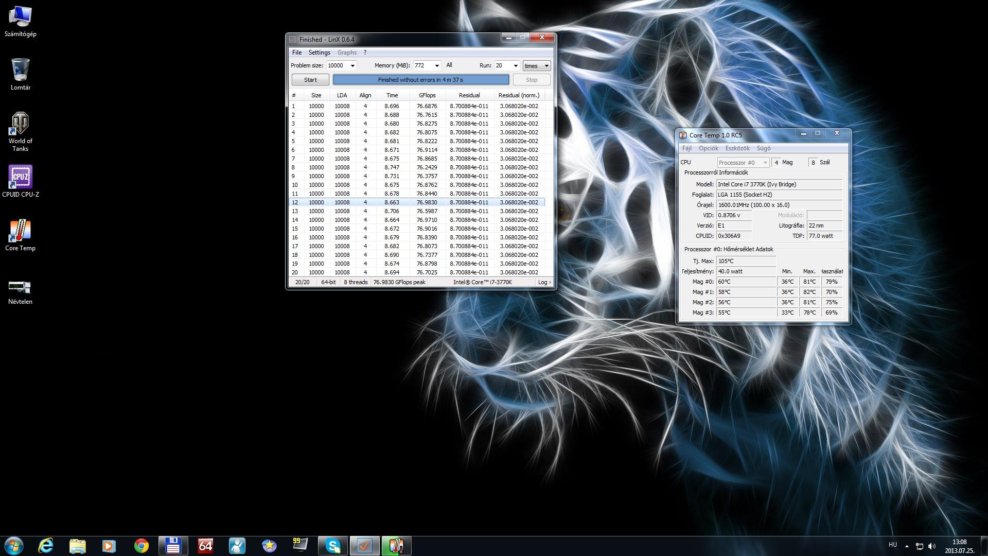Image resolution: width=988 pixels, height=556 pixels.
Task: Select run row 8 with 76.2429 GFlops
Action: point(417,167)
